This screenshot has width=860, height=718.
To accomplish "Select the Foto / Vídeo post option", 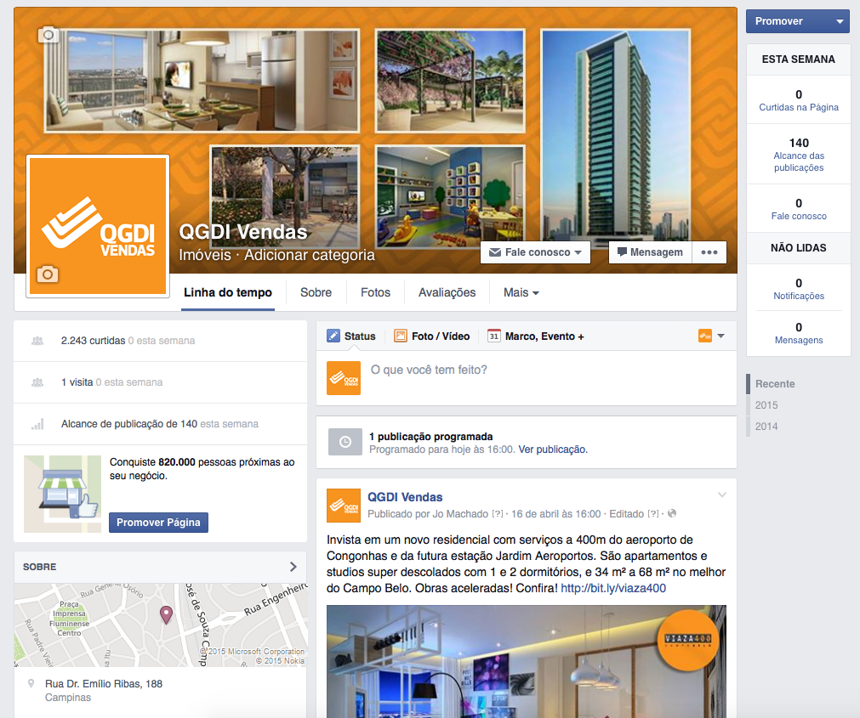I will tap(431, 336).
